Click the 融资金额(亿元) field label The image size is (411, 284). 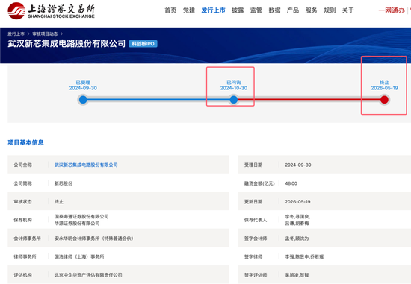(x=259, y=183)
